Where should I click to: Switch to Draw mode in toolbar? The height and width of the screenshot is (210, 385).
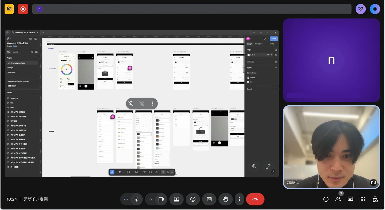[163, 172]
